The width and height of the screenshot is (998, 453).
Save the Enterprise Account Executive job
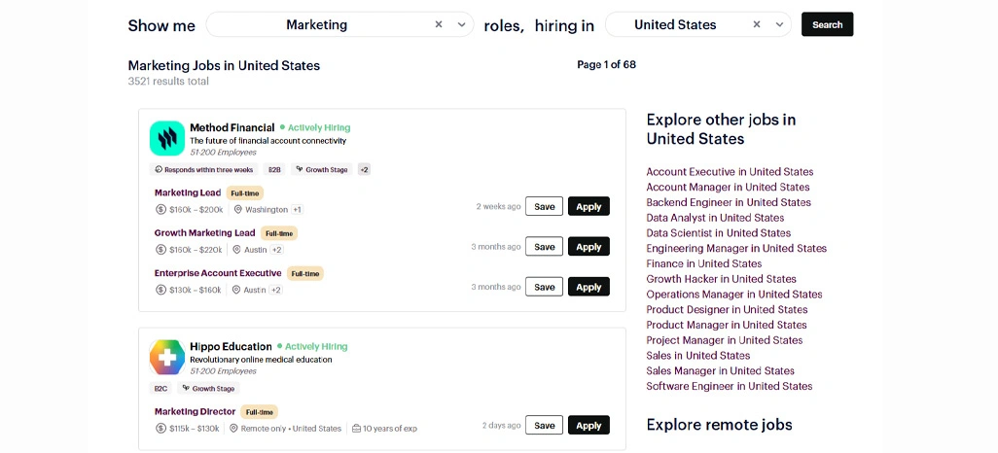(x=544, y=287)
